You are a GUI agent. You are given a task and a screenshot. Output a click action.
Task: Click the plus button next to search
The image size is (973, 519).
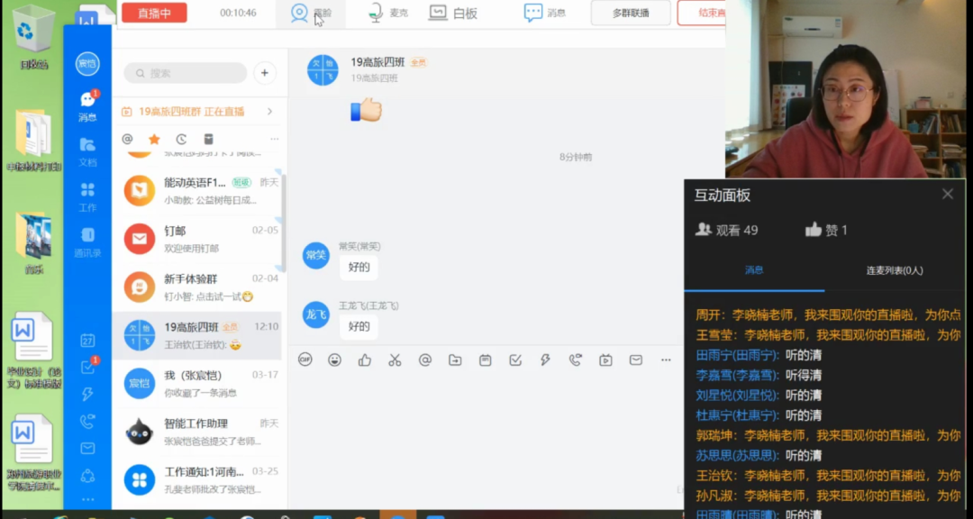[x=264, y=73]
